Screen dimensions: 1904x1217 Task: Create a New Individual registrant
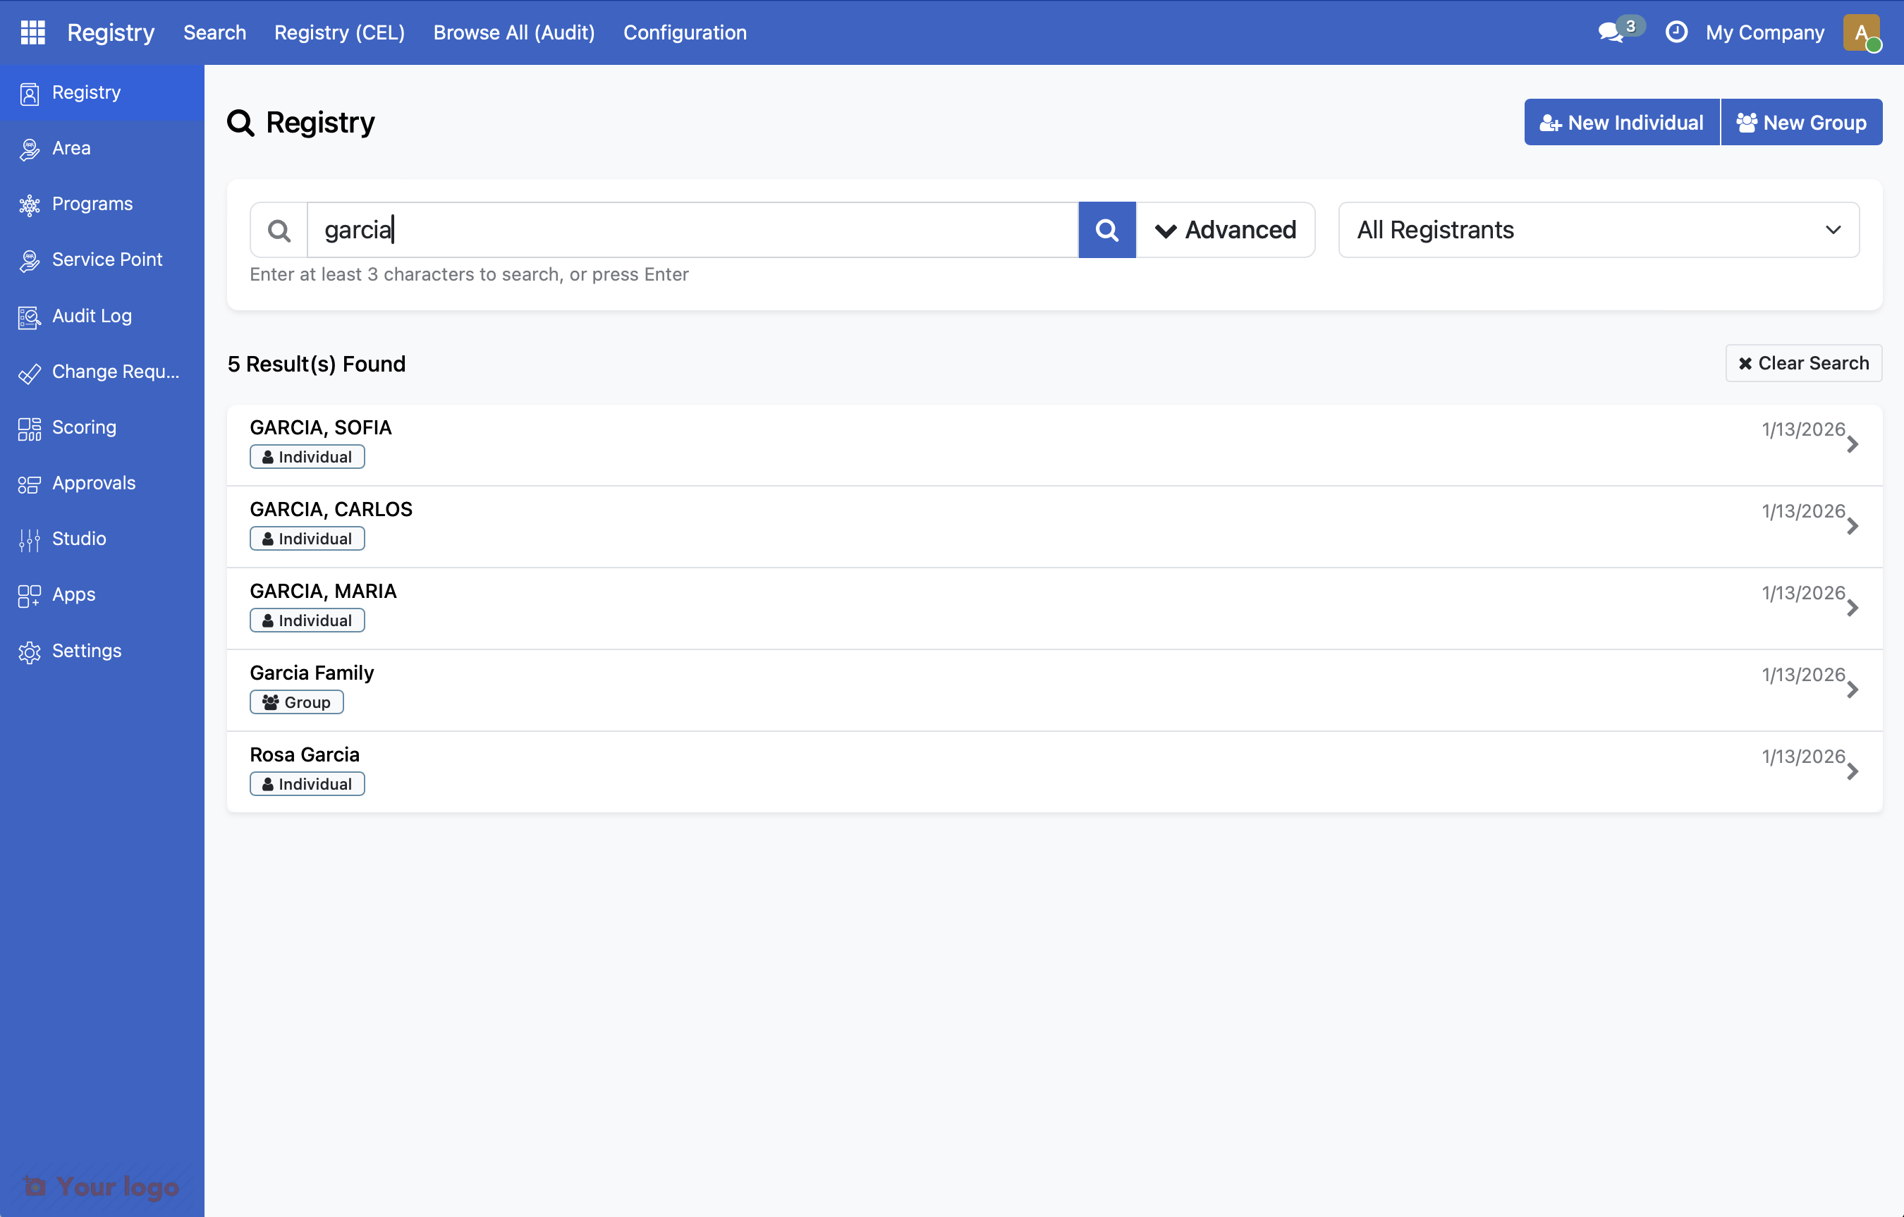pyautogui.click(x=1620, y=122)
